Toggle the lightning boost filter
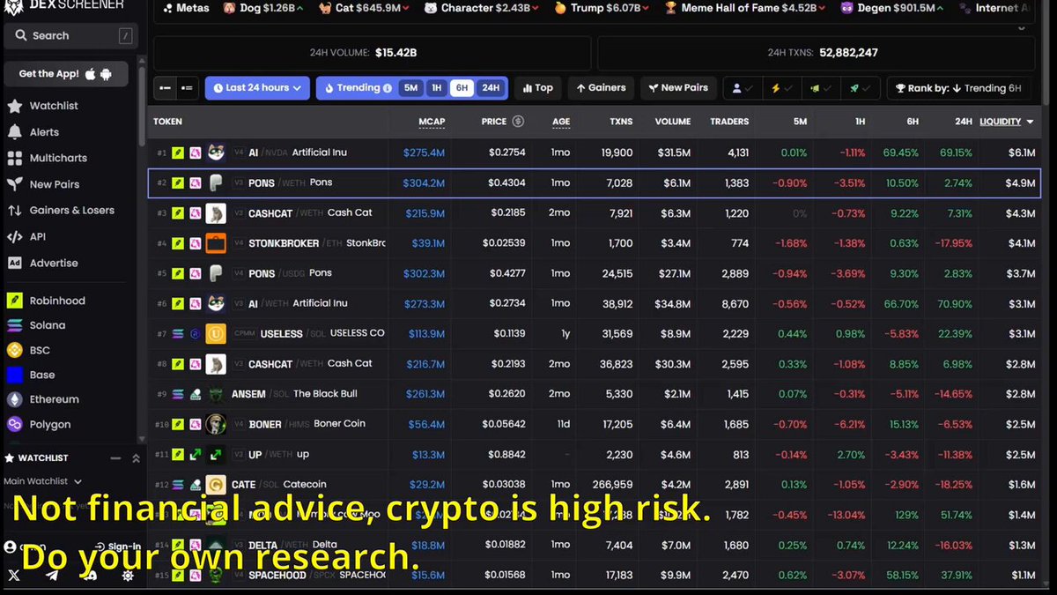 [x=783, y=88]
